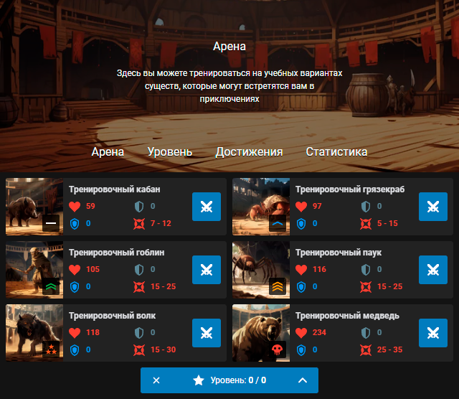Viewport: 459px width, 399px height.
Task: Attack the Тренировочный кабан with crossed swords button
Action: pos(207,207)
